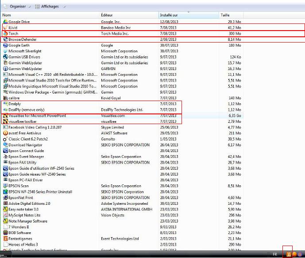305x258 pixels.
Task: Select Windows Driver Package - Garmin row
Action: tap(122, 92)
